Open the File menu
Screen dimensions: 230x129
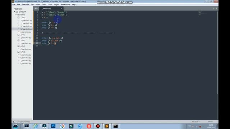pyautogui.click(x=14, y=5)
